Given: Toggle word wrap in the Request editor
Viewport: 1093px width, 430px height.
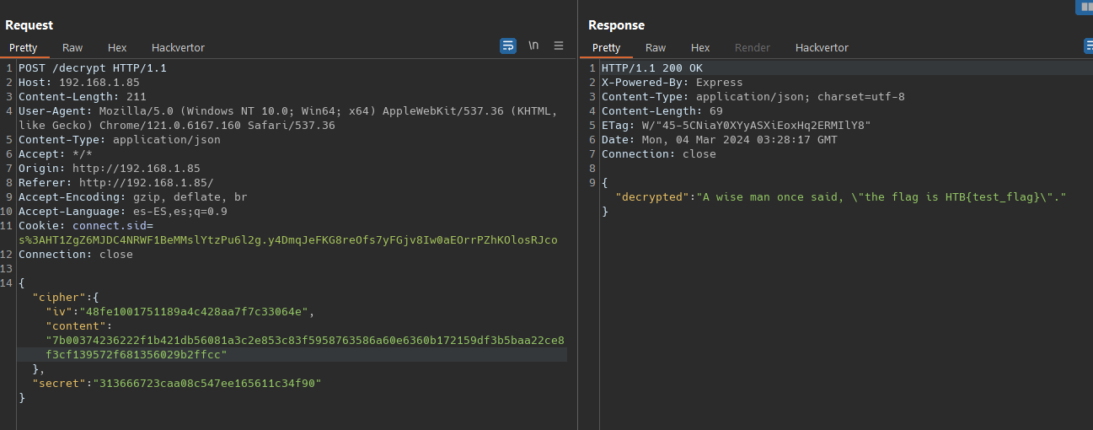Looking at the screenshot, I should (508, 46).
